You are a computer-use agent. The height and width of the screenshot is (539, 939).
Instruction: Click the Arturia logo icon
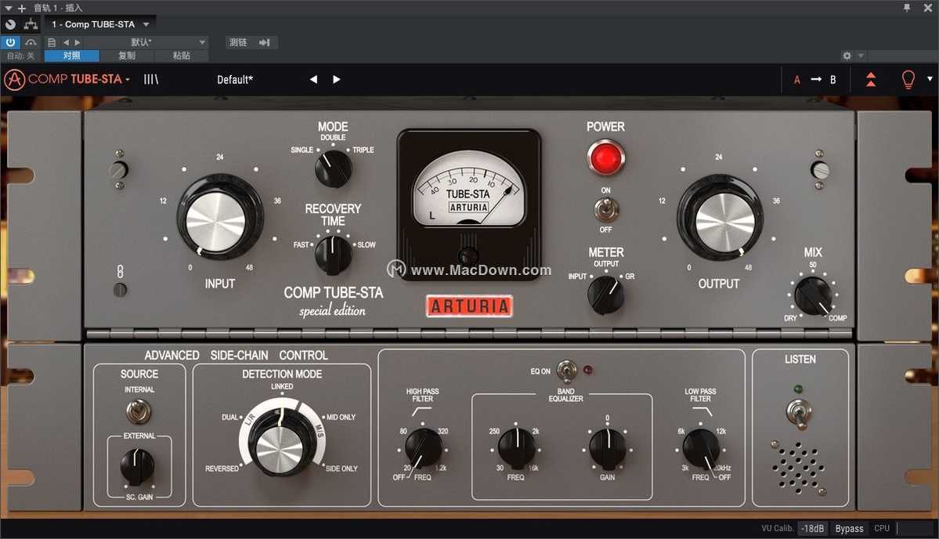coord(14,79)
